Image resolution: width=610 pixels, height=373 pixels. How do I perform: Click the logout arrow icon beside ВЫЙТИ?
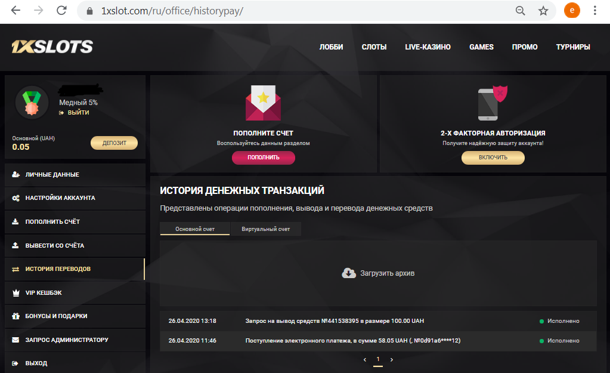pyautogui.click(x=61, y=113)
